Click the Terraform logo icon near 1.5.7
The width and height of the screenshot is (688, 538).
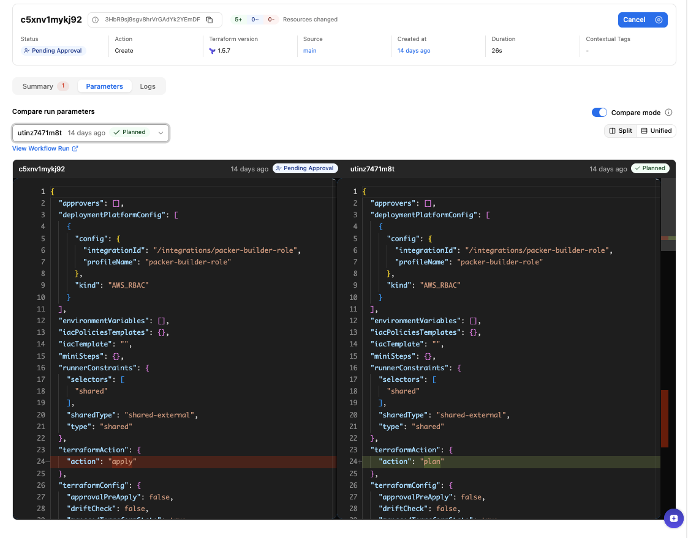click(x=213, y=51)
